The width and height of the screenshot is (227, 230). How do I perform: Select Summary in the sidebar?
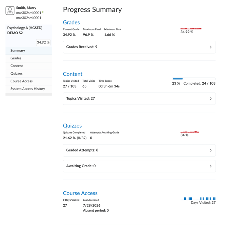29,50
